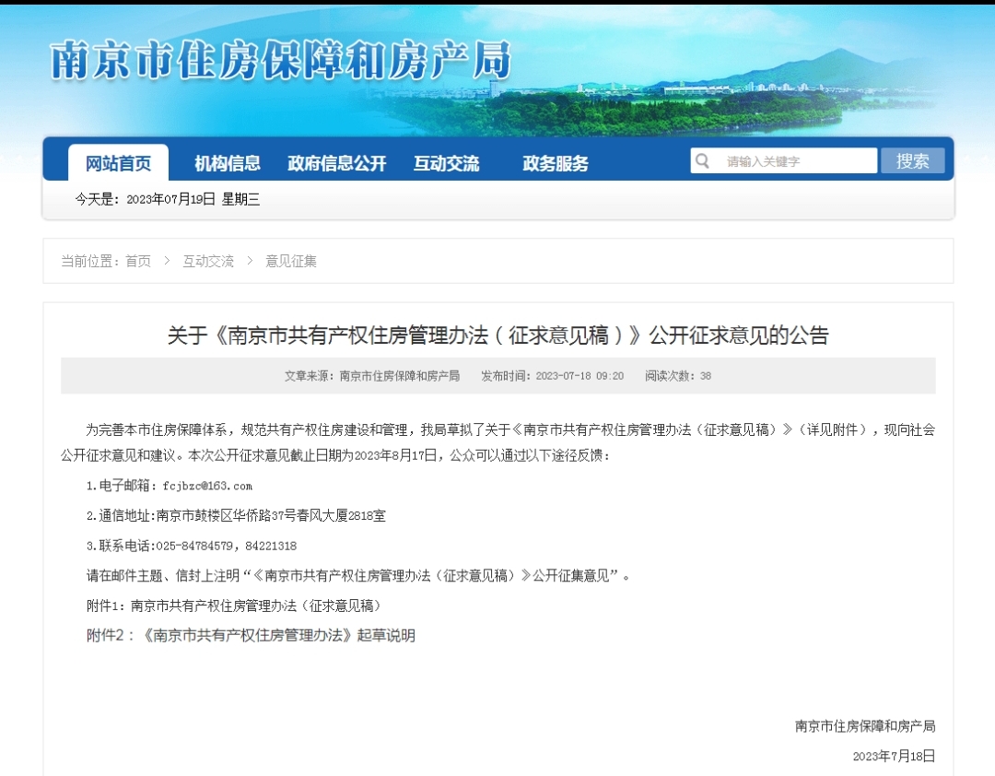Click the 阅读次数: 38 text
This screenshot has height=776, width=995.
point(678,376)
